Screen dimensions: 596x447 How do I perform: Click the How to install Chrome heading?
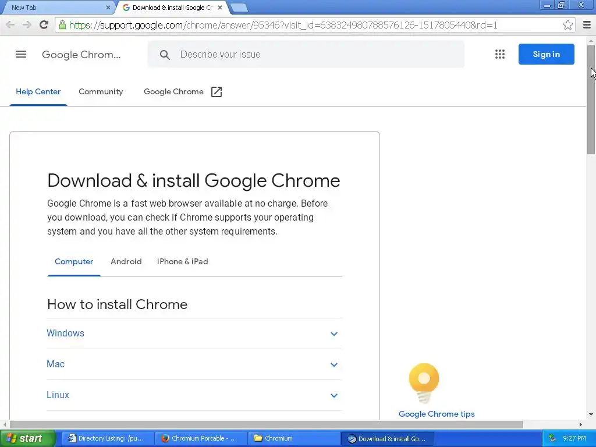(x=118, y=304)
